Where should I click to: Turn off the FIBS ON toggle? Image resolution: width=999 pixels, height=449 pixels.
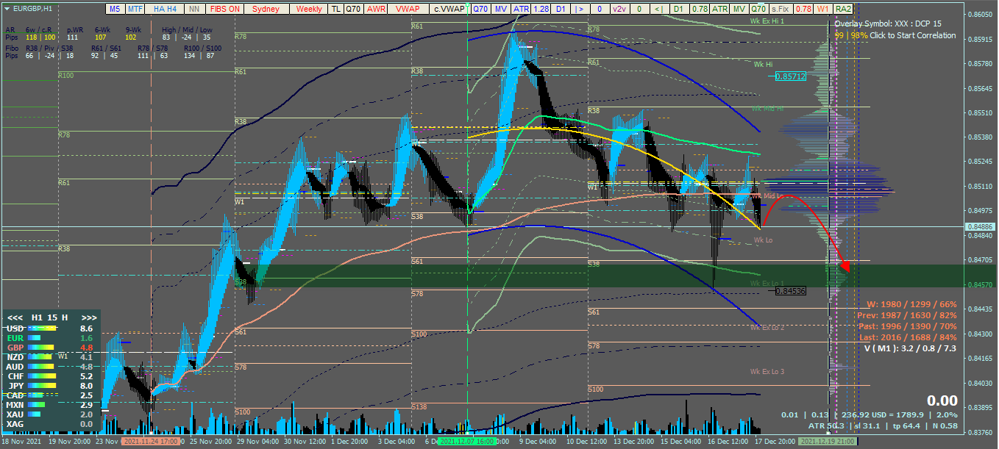225,9
